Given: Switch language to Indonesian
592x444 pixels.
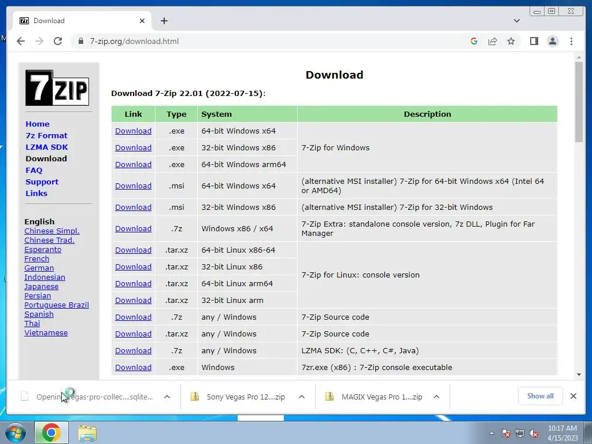Looking at the screenshot, I should tap(45, 277).
